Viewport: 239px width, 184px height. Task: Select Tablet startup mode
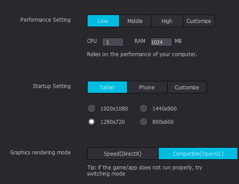tap(107, 87)
